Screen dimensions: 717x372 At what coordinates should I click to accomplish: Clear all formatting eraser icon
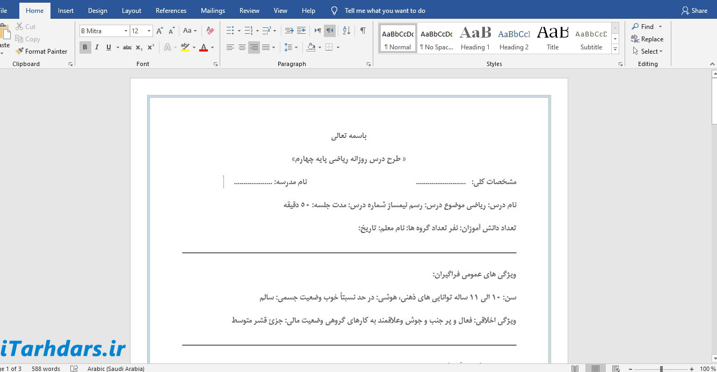tap(210, 31)
